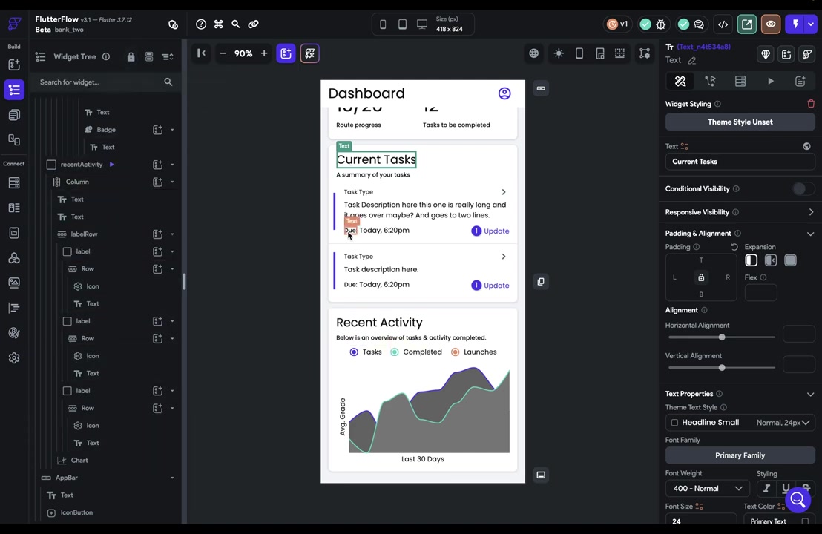Image resolution: width=822 pixels, height=534 pixels.
Task: Collapse the Padding & Alignment section
Action: (810, 234)
